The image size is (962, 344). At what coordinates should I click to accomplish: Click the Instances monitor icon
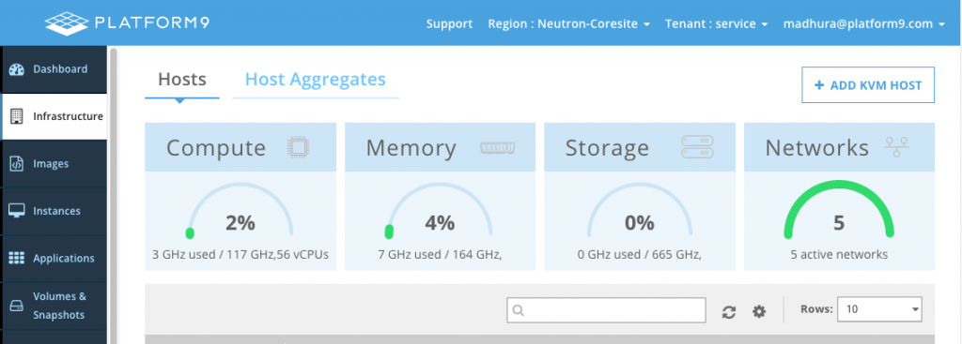[x=17, y=211]
